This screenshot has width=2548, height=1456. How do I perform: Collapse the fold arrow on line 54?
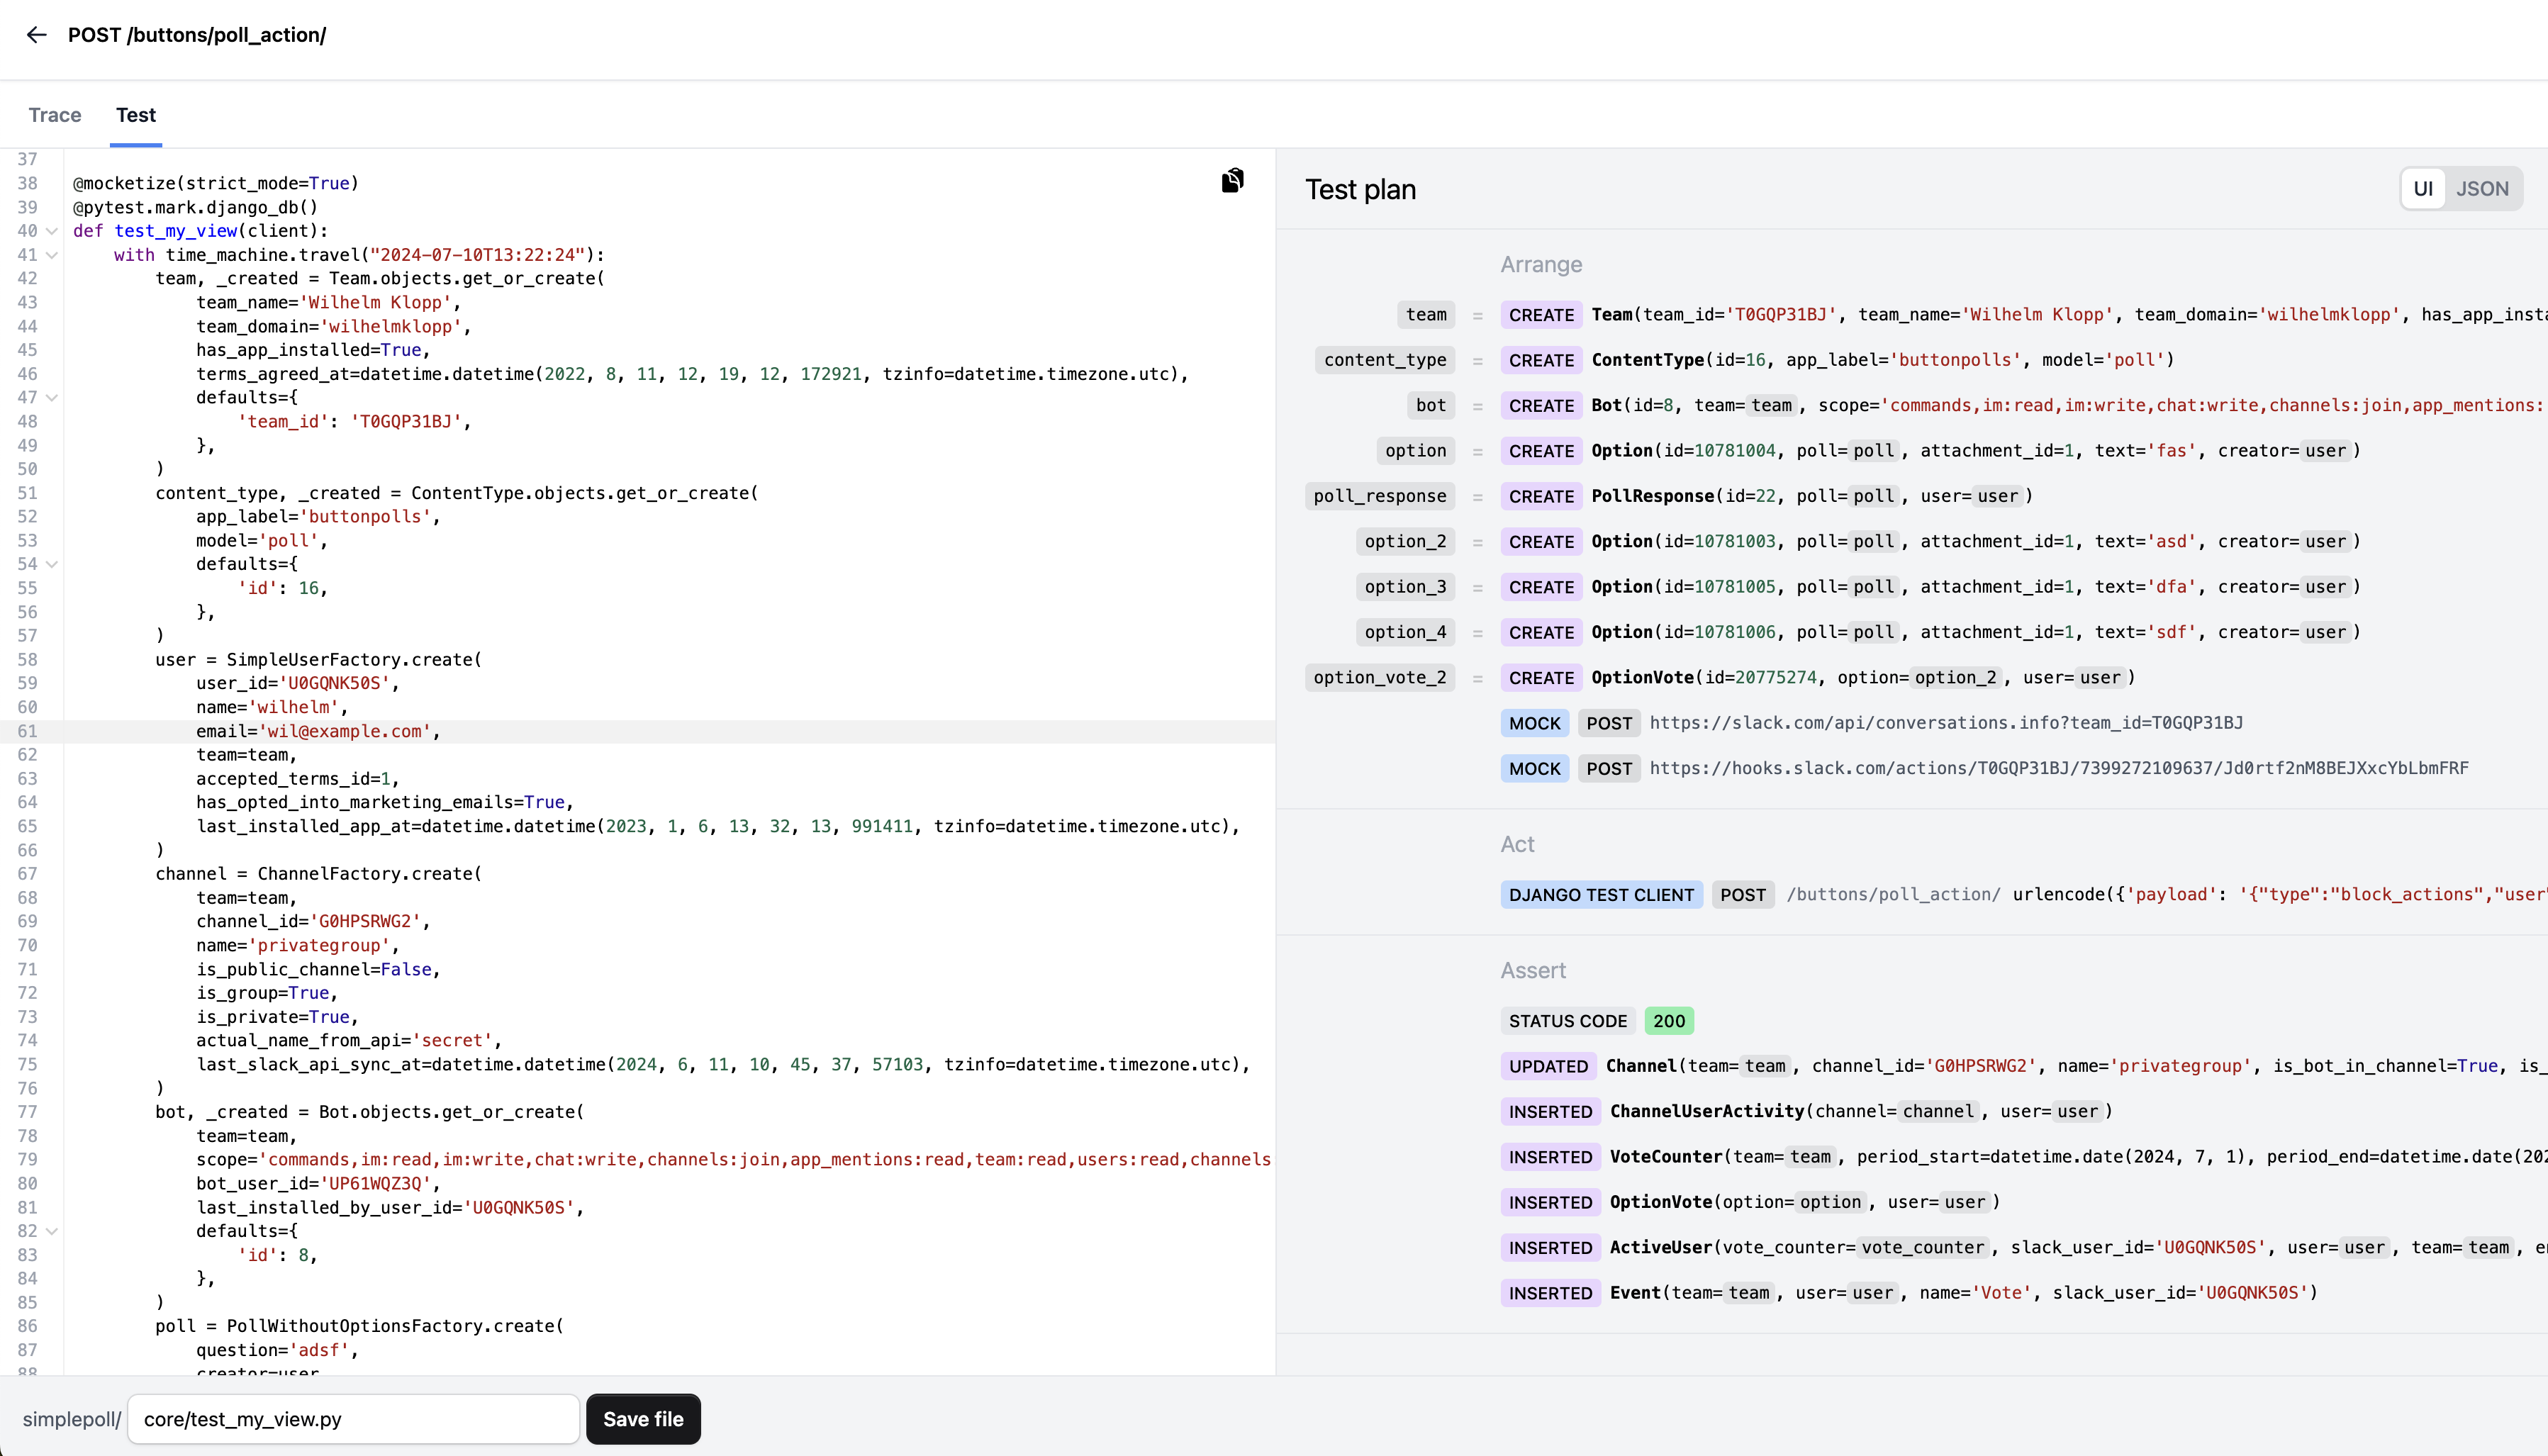click(53, 564)
